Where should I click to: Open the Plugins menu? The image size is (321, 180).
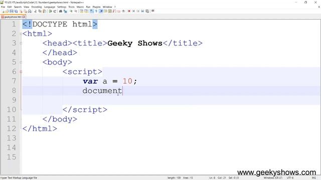pos(96,7)
